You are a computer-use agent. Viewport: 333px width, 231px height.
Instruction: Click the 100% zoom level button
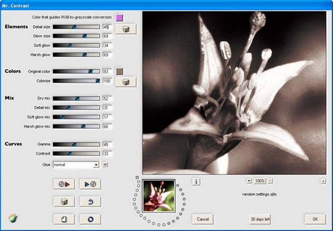click(260, 181)
